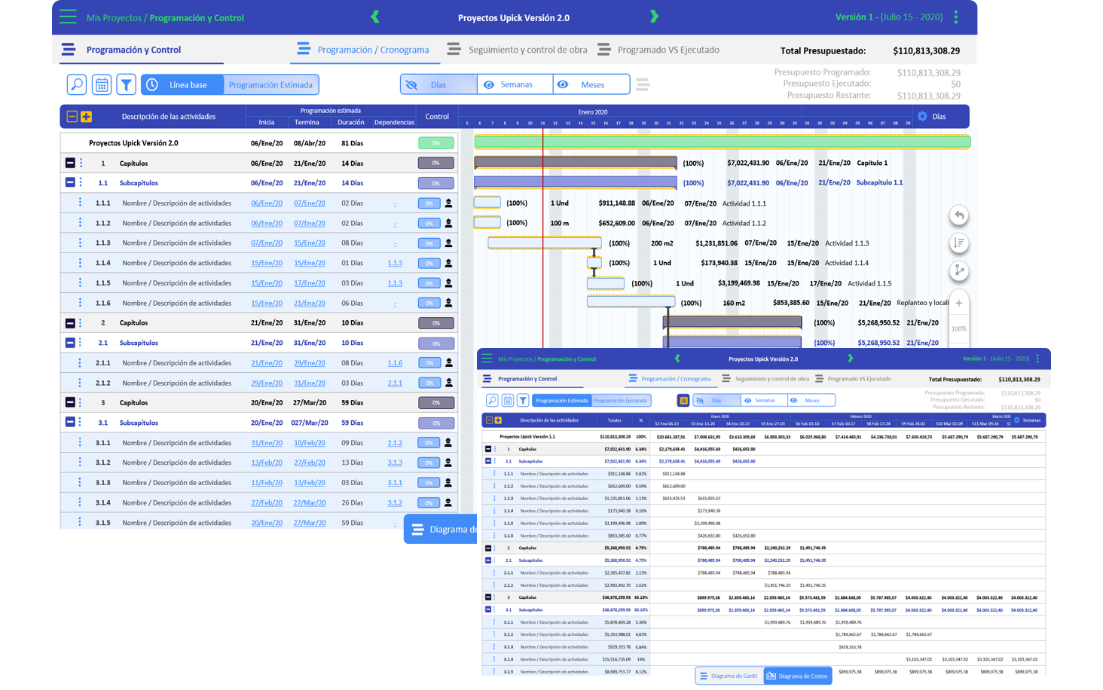This screenshot has width=1103, height=690.
Task: Click the sort order floating button
Action: click(959, 243)
